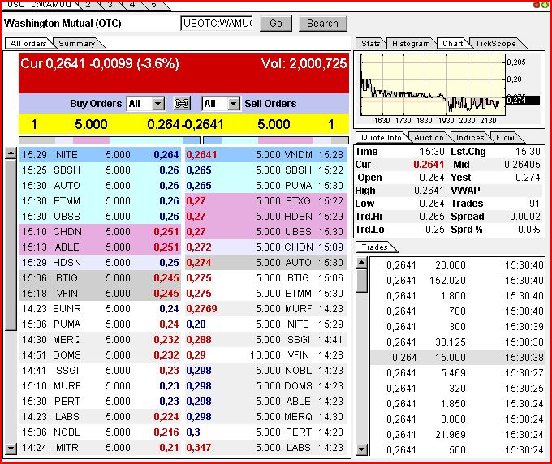Click the Trades list scroll-down arrow
Image resolution: width=552 pixels, height=464 pixels.
click(361, 449)
